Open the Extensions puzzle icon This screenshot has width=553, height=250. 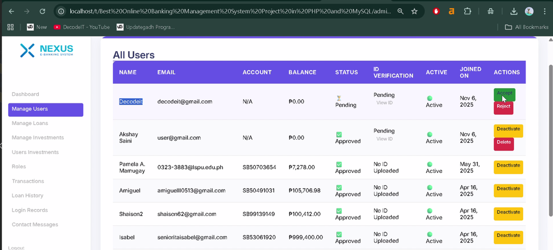point(467,11)
